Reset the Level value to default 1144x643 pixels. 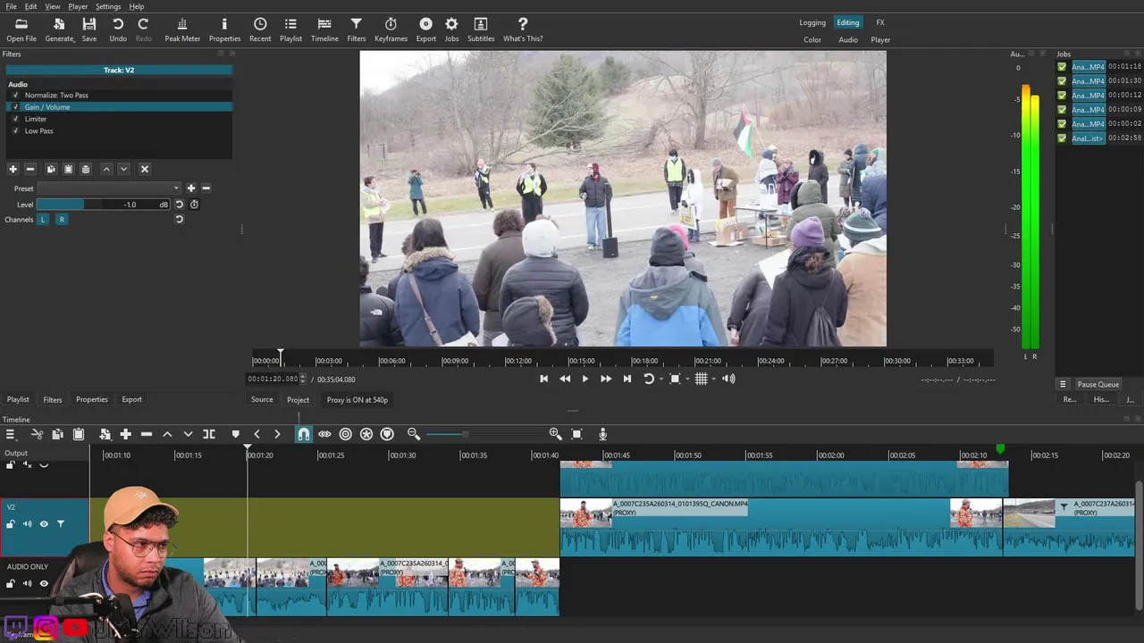179,205
